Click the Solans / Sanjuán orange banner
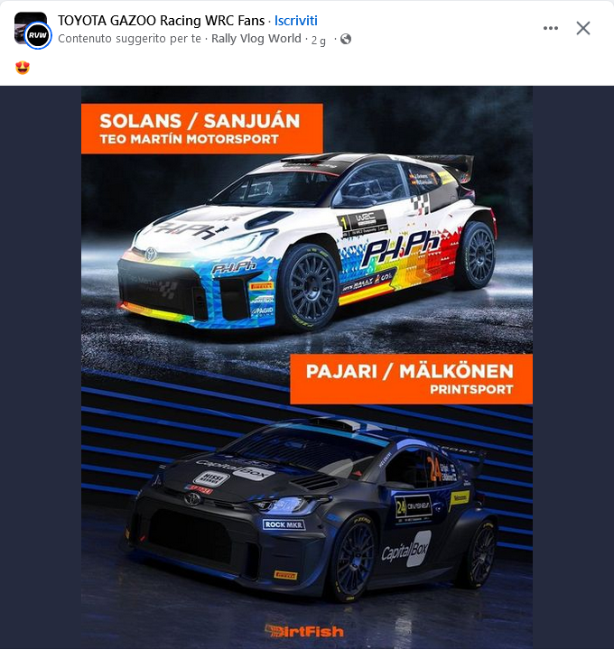This screenshot has height=649, width=614. [202, 129]
